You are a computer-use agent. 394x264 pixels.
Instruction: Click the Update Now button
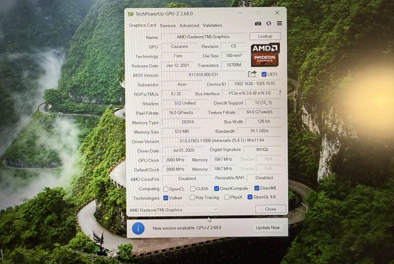point(268,228)
